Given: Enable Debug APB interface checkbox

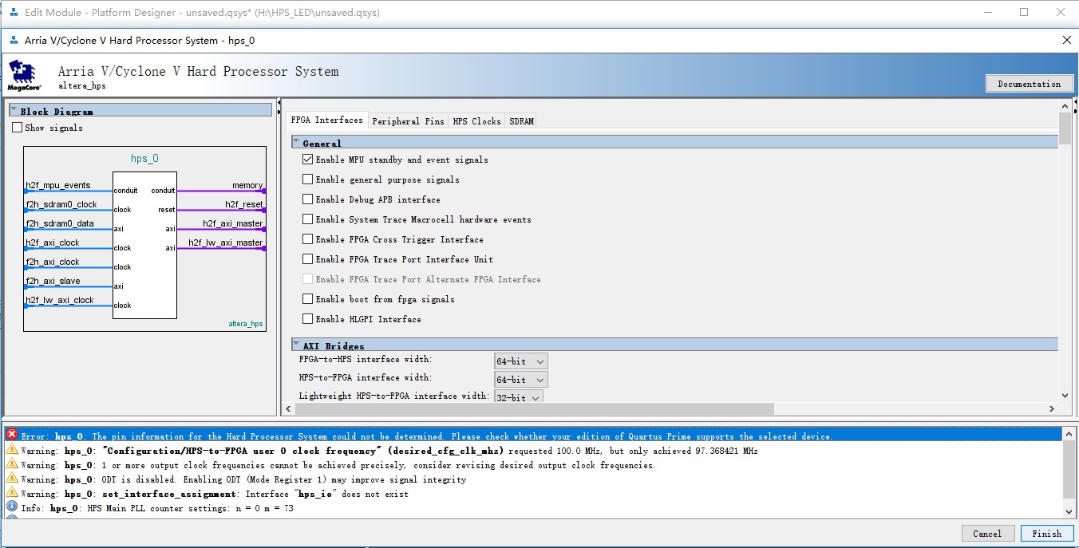Looking at the screenshot, I should [x=307, y=199].
